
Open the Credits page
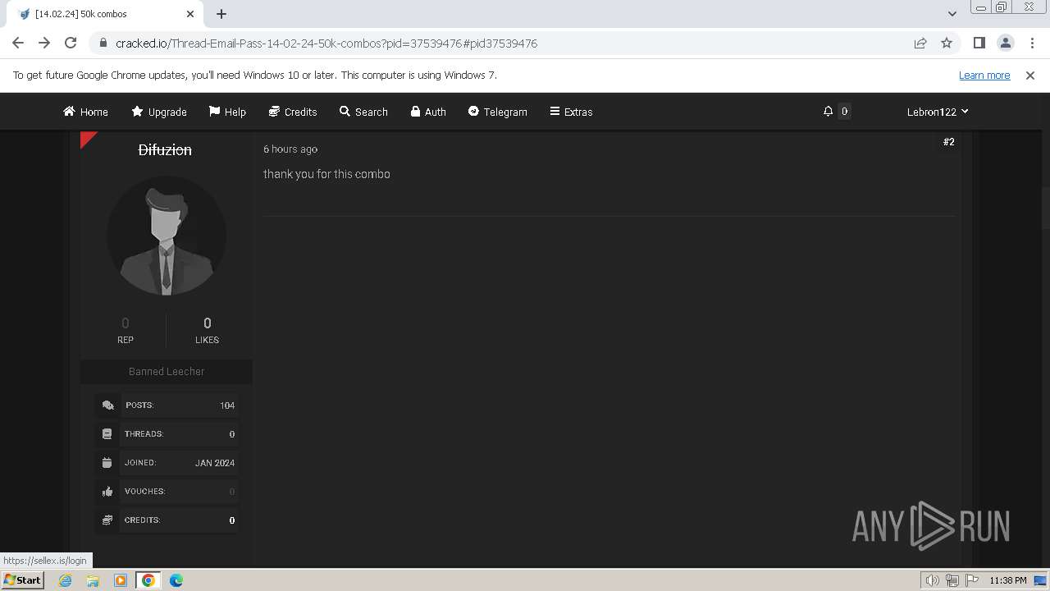pyautogui.click(x=293, y=112)
